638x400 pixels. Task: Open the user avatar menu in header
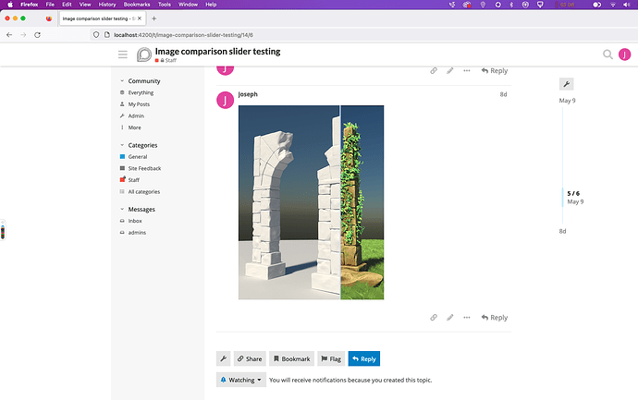click(x=624, y=55)
